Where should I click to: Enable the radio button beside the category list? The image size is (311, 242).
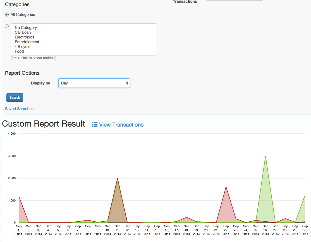[x=7, y=26]
